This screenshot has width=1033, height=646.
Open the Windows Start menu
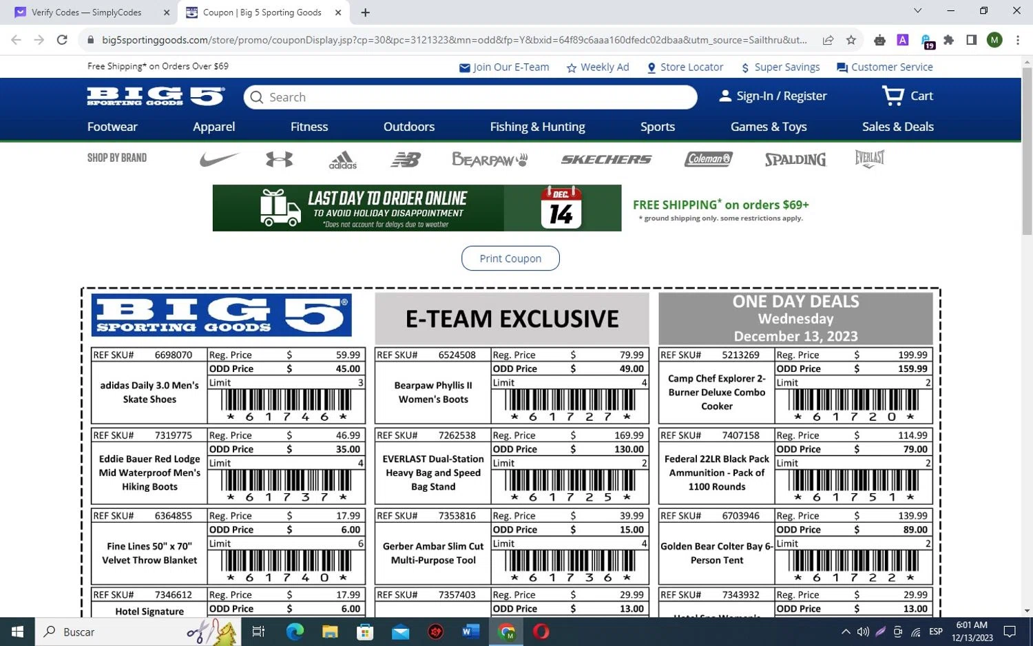click(17, 632)
